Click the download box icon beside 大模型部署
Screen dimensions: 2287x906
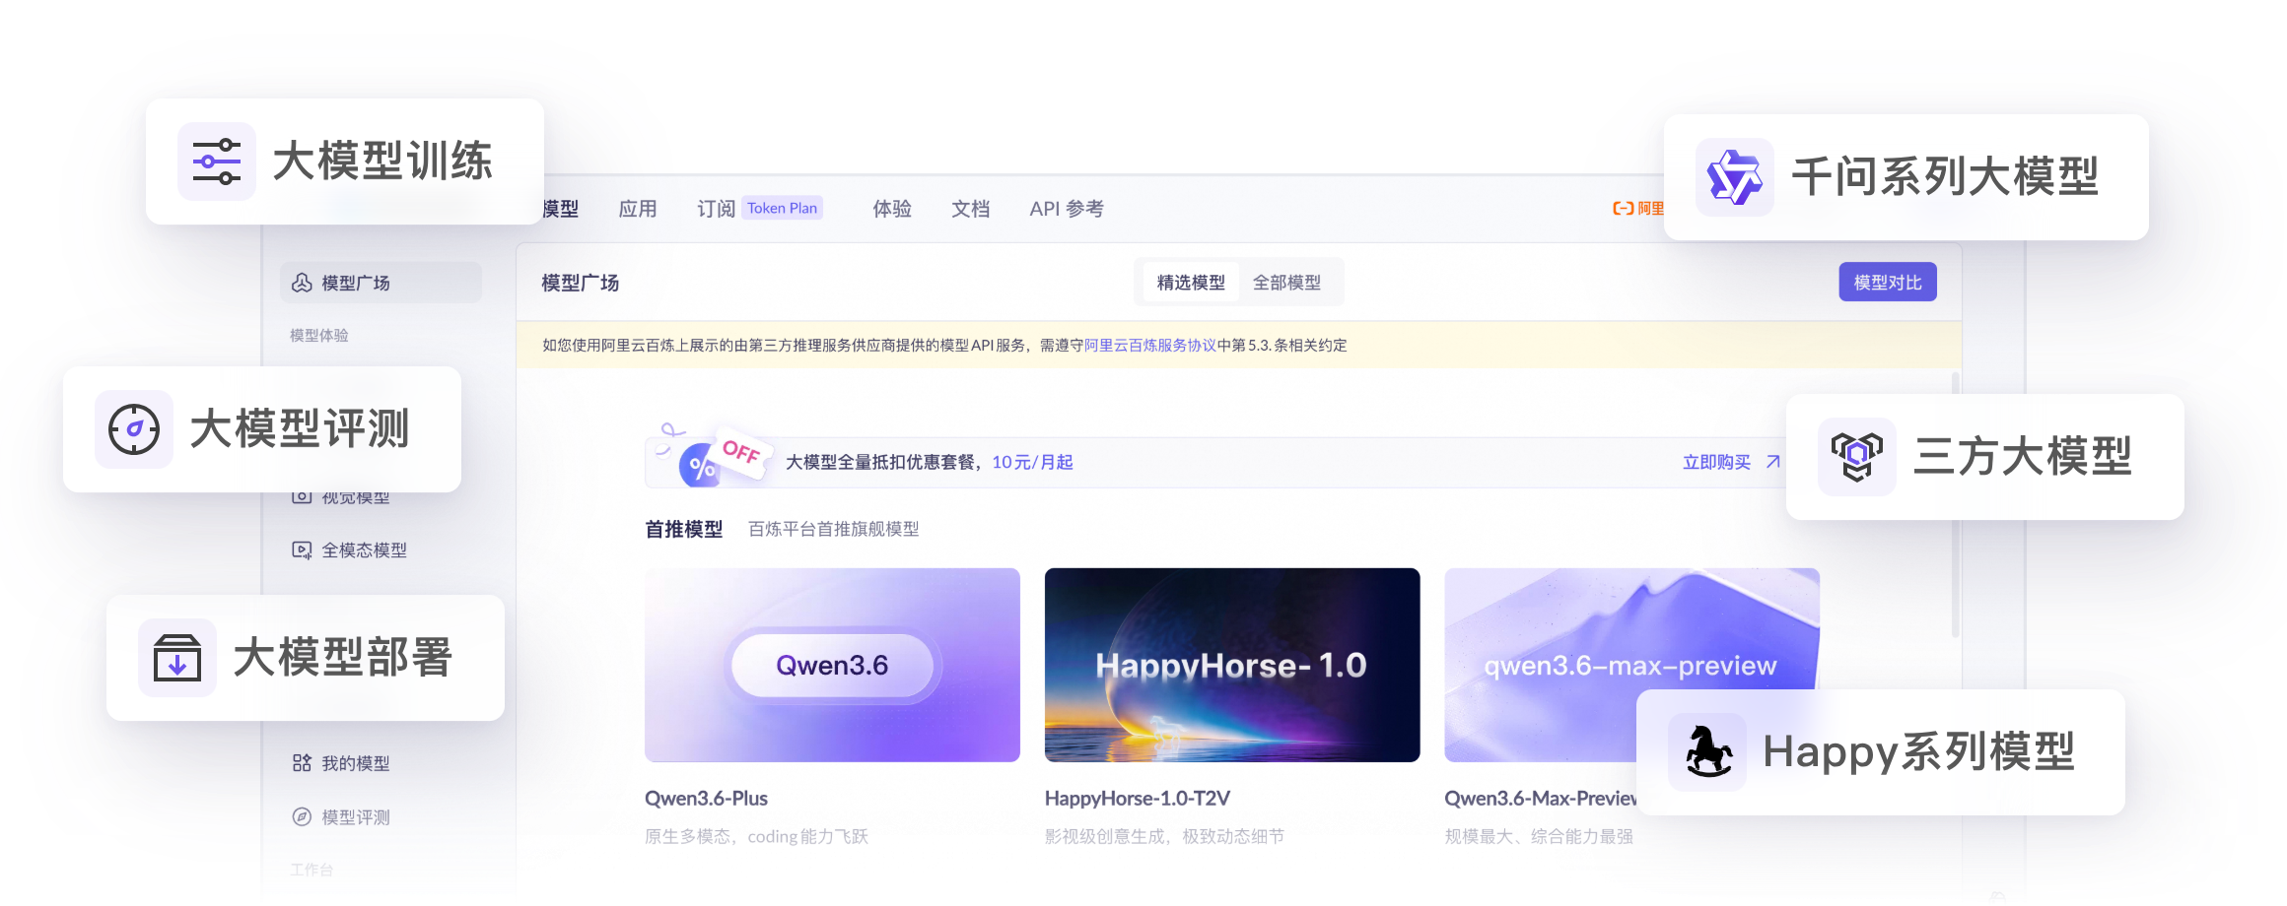point(177,658)
